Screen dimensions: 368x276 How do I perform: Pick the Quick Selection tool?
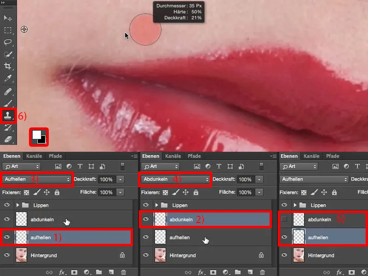(x=8, y=54)
